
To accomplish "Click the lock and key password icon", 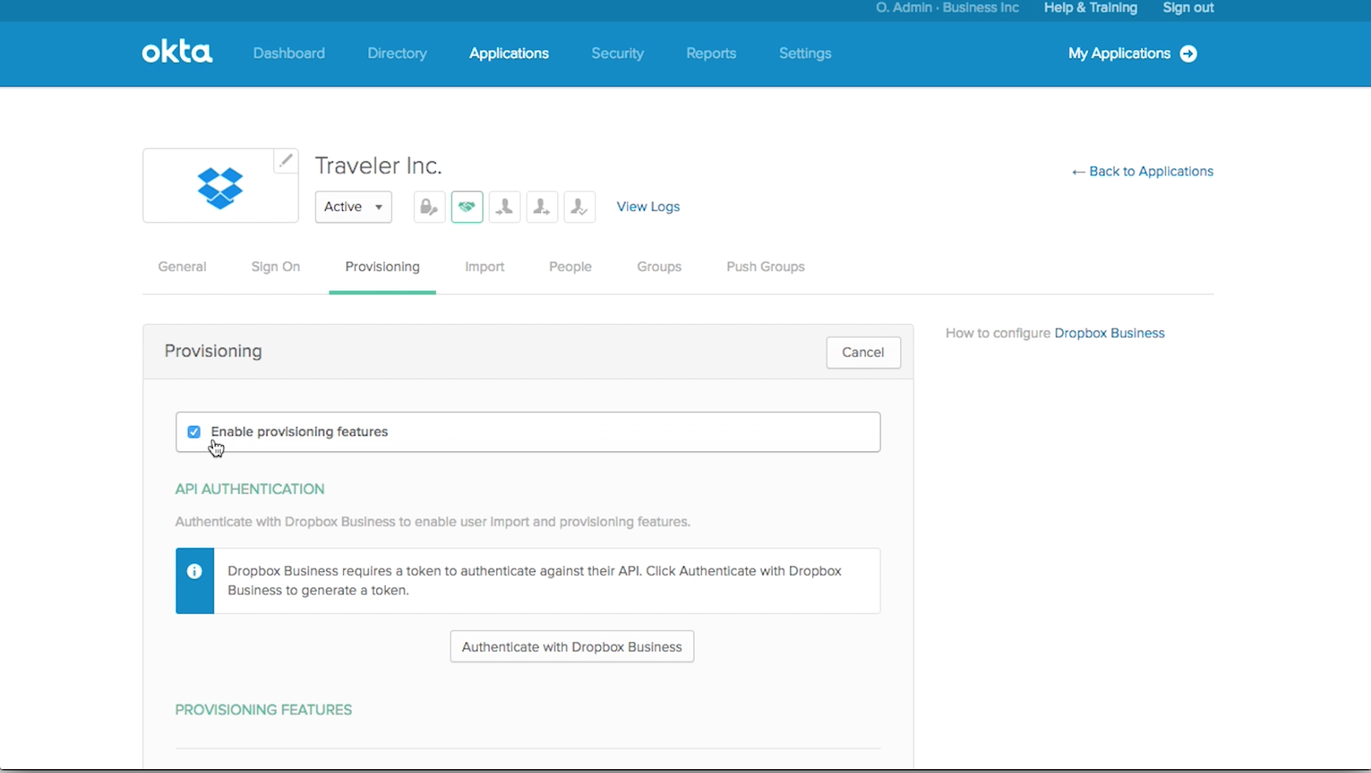I will [429, 206].
